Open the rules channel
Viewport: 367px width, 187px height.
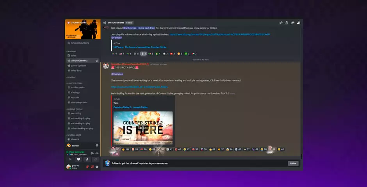click(83, 56)
